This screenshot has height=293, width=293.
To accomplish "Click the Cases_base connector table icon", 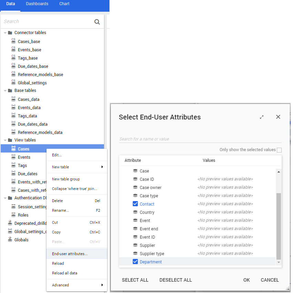I will (x=13, y=41).
